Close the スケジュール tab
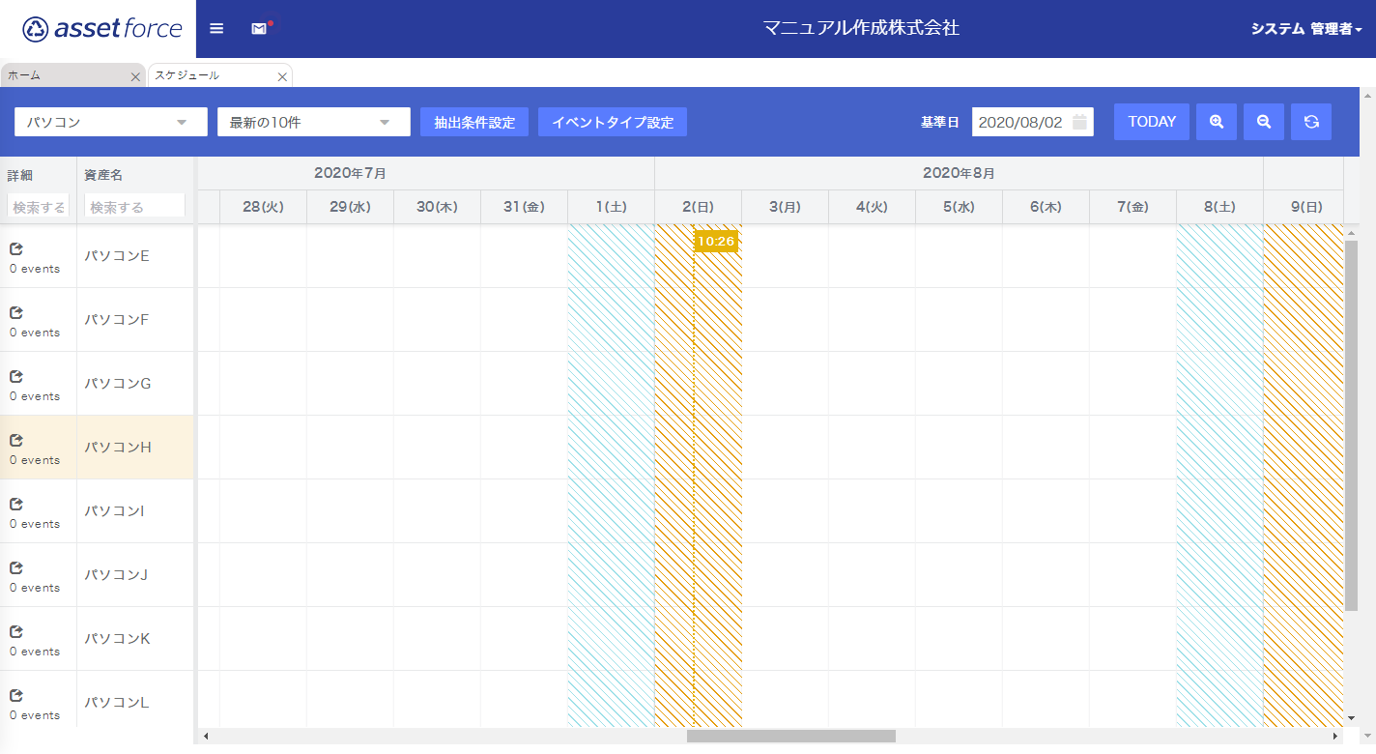Viewport: 1376px width, 754px height. pyautogui.click(x=282, y=76)
